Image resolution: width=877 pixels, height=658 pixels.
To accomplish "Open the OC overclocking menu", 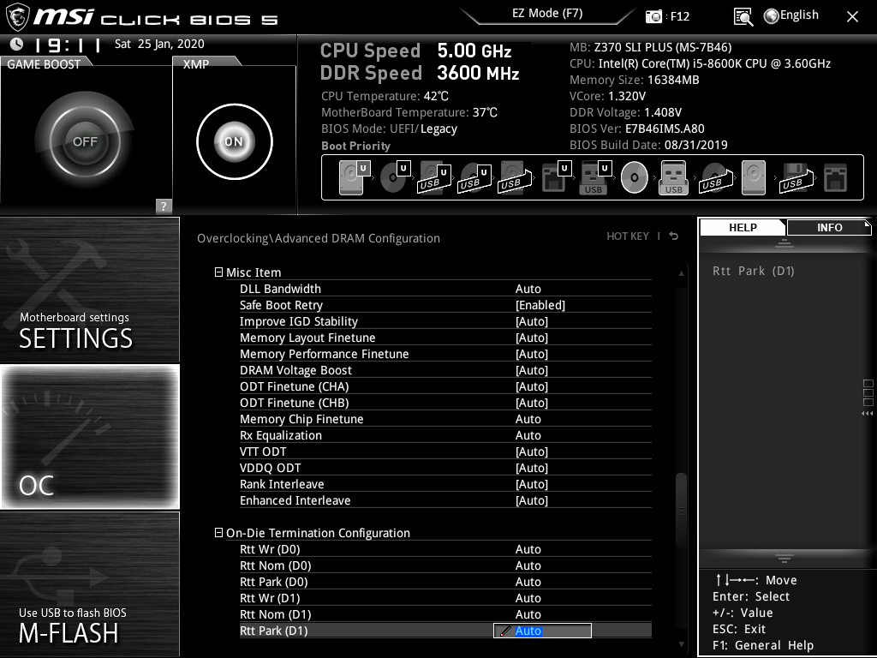I will tap(89, 437).
